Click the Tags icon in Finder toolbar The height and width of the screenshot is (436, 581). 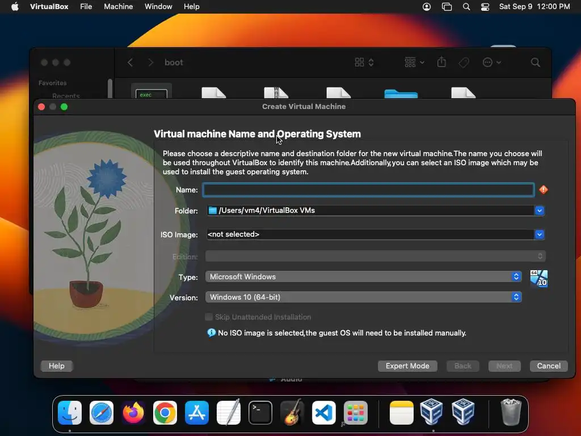click(464, 62)
